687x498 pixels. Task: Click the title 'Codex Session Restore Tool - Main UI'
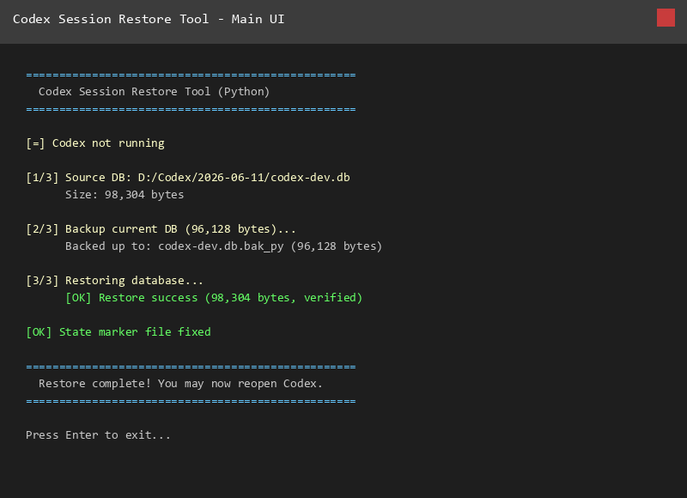pos(149,19)
